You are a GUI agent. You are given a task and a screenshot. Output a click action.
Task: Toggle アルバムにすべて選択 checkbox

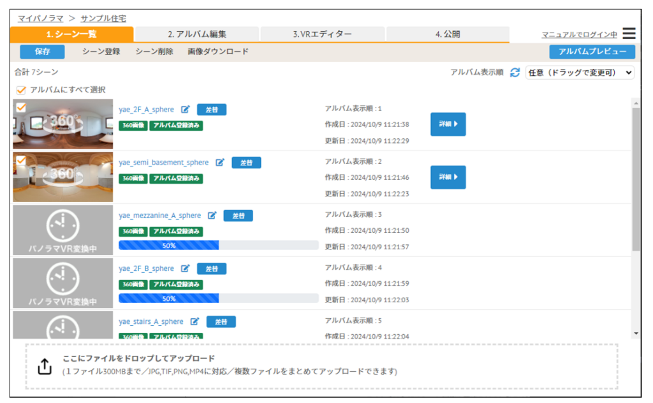click(x=21, y=90)
